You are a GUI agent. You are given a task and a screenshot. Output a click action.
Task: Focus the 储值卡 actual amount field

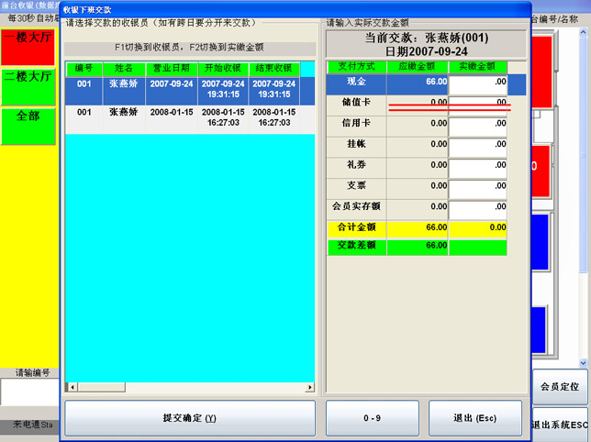click(478, 104)
